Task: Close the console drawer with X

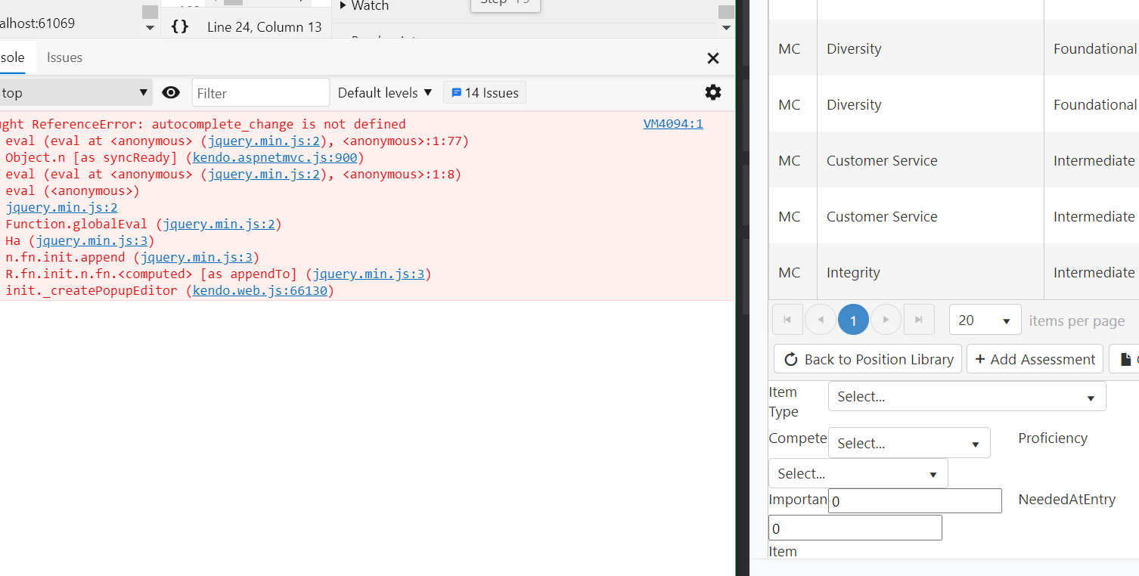Action: (x=712, y=58)
